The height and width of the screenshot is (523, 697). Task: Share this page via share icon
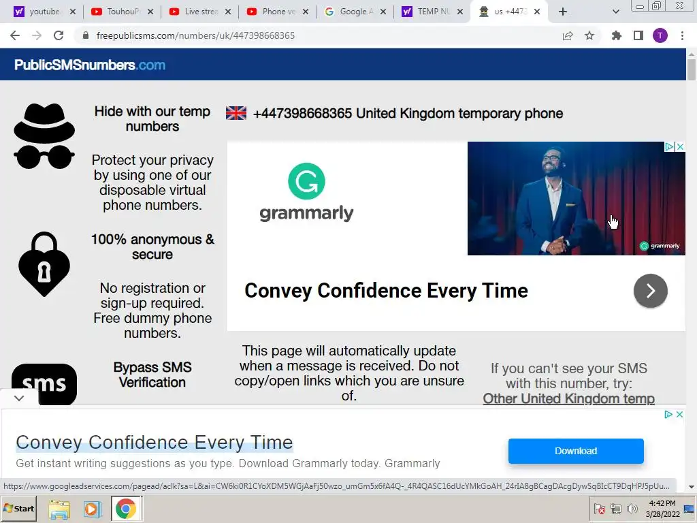pos(568,35)
